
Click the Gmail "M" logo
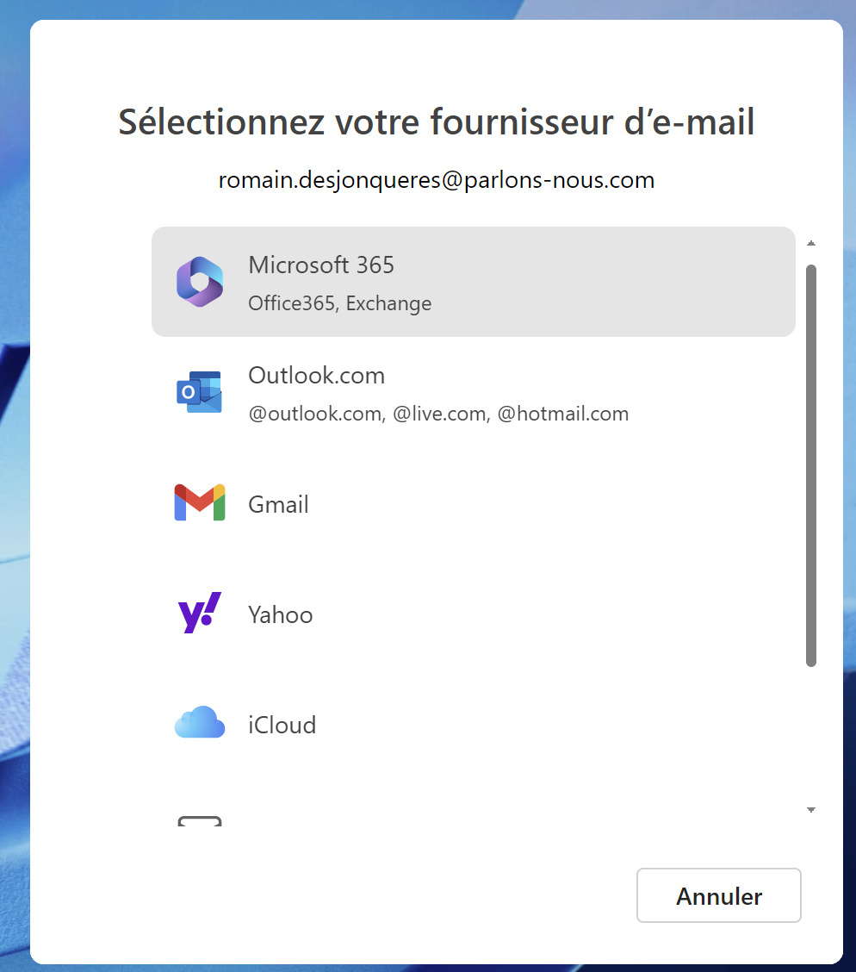tap(200, 503)
